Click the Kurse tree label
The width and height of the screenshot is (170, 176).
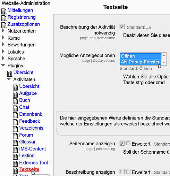point(14,38)
